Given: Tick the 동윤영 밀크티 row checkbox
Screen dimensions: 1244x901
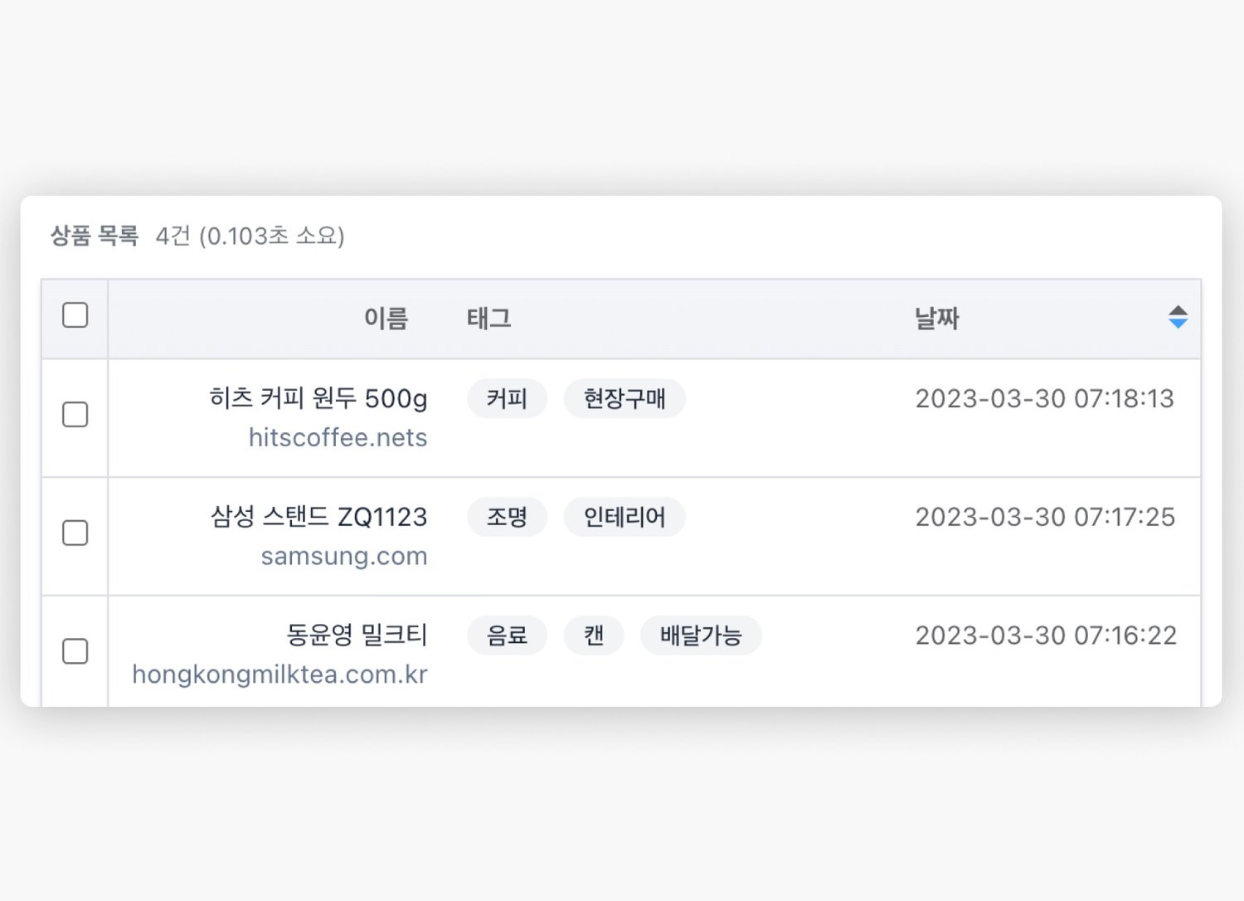Looking at the screenshot, I should tap(75, 651).
